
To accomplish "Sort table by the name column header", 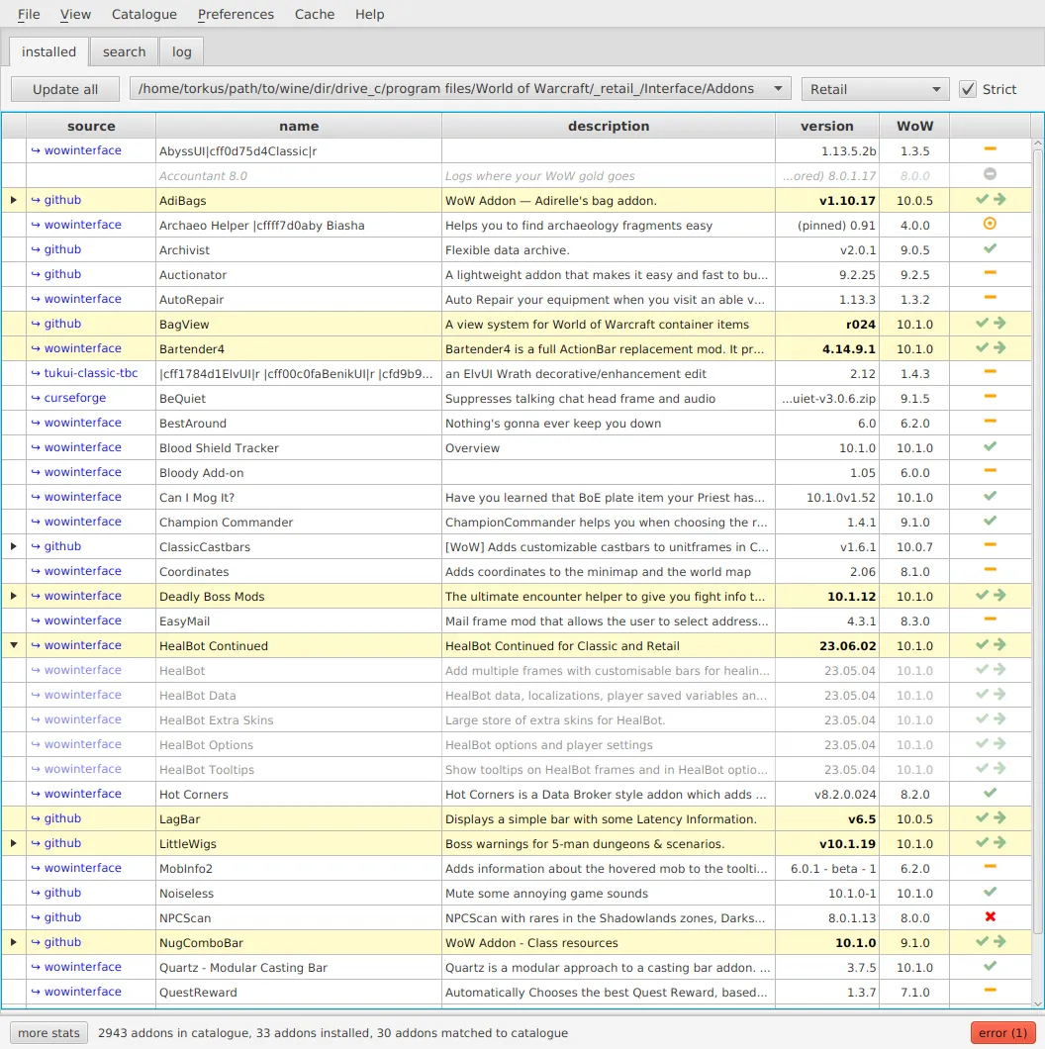I will tap(299, 126).
